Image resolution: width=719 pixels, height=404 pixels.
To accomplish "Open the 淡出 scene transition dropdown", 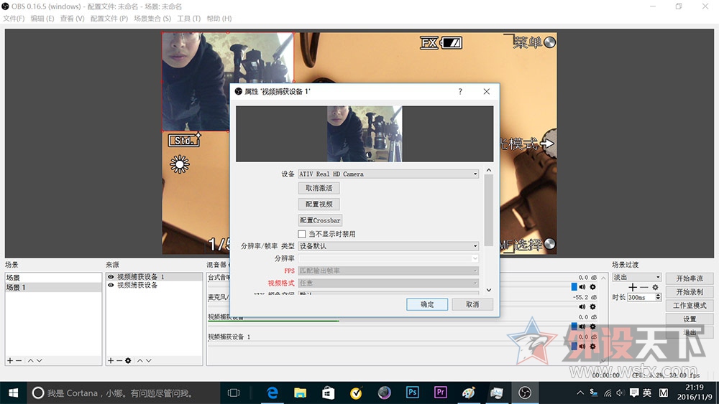I will (637, 277).
